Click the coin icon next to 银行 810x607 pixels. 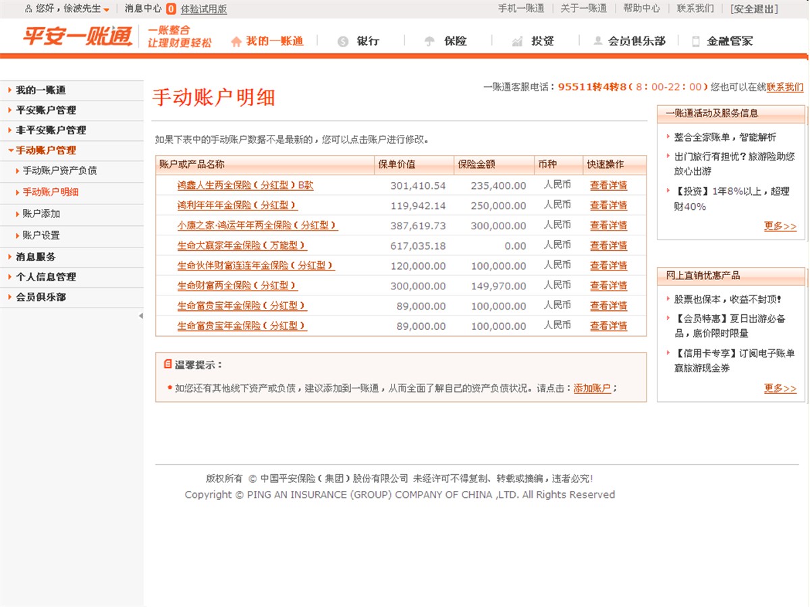[x=343, y=42]
